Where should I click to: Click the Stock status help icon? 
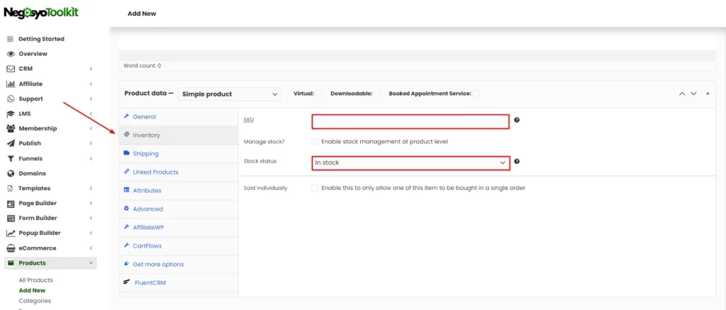(x=517, y=162)
